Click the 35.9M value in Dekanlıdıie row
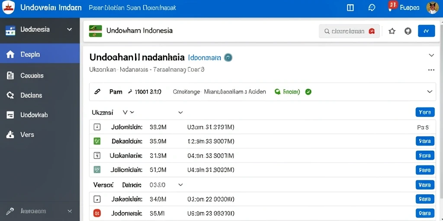443x221 pixels. click(157, 141)
